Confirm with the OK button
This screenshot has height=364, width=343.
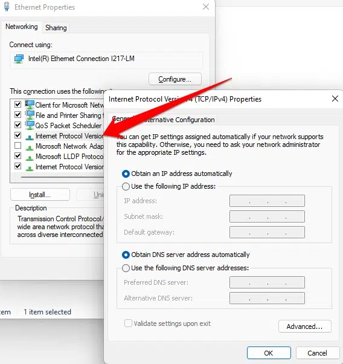pyautogui.click(x=269, y=353)
